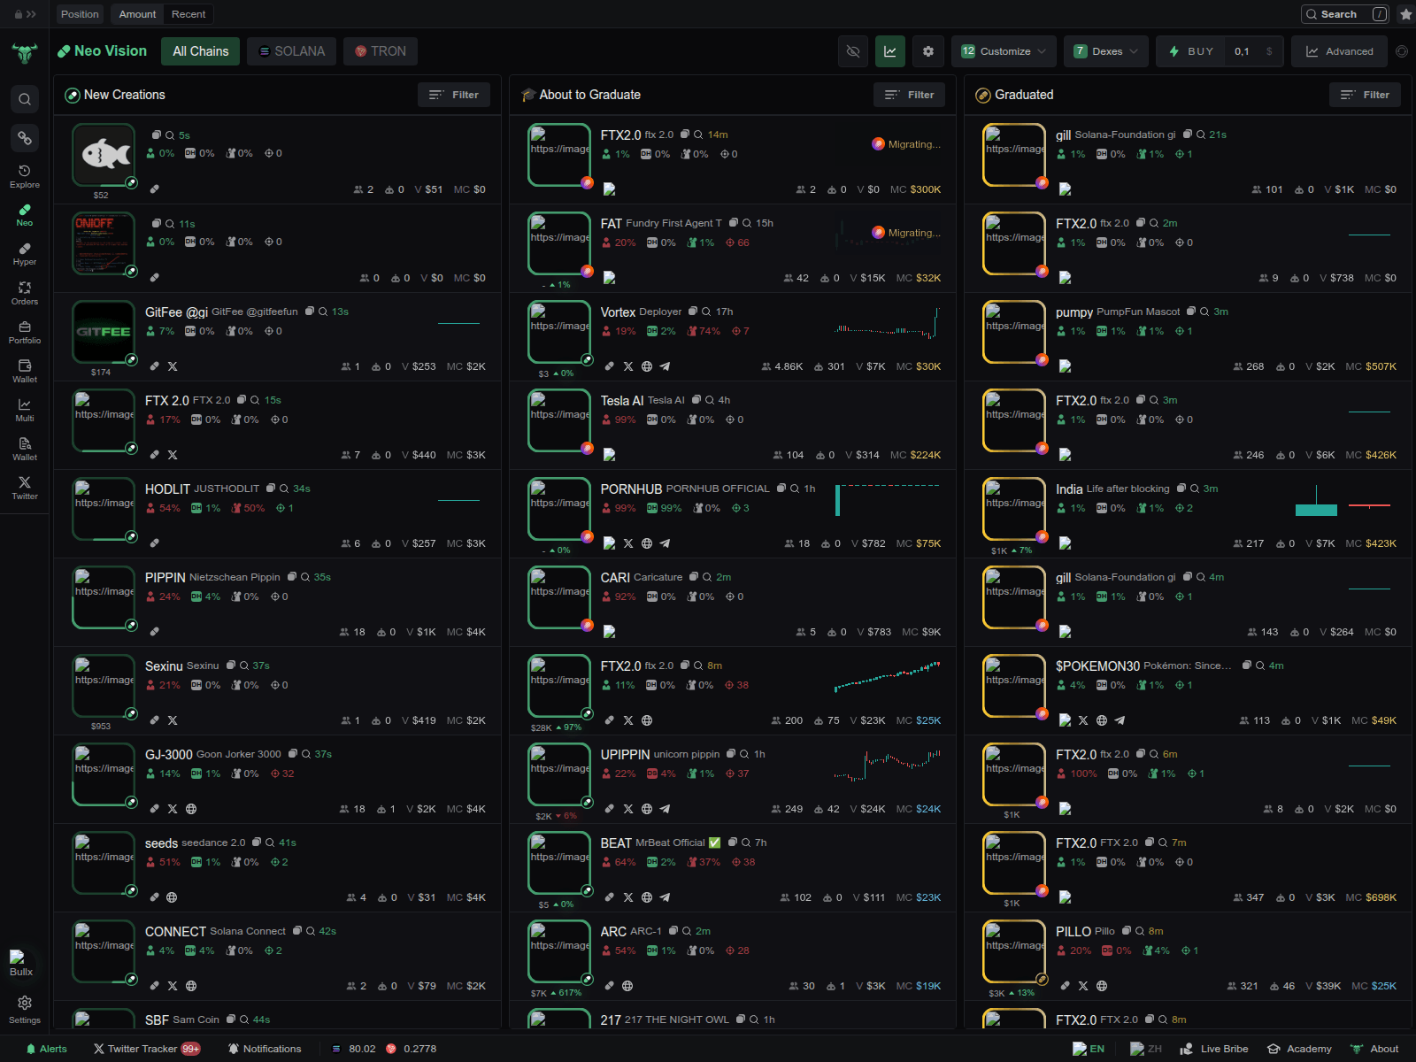Open Twitter Tracker in the bottom bar
The image size is (1416, 1062).
146,1049
